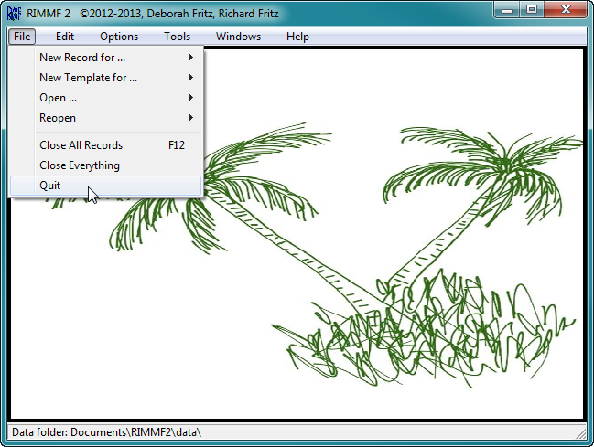Expand the New Record for submenu arrow
The width and height of the screenshot is (594, 447).
191,58
